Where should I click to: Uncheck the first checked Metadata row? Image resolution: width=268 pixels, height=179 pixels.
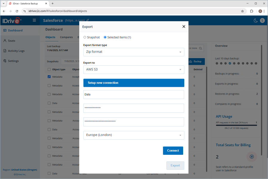(x=49, y=77)
